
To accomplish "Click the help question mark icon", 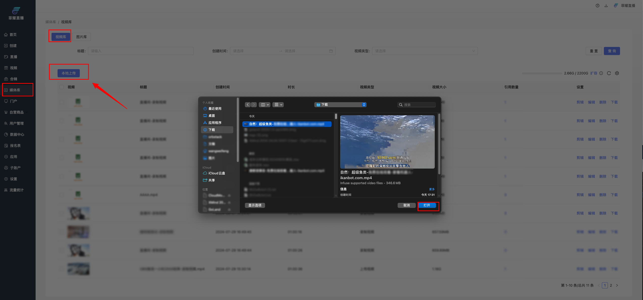I will [597, 6].
